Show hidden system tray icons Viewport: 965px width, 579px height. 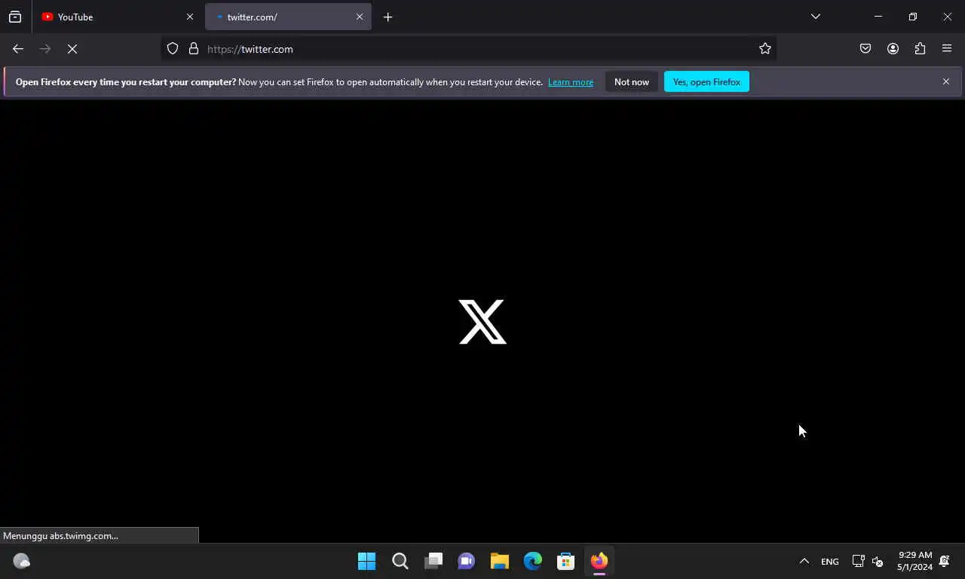(x=804, y=561)
